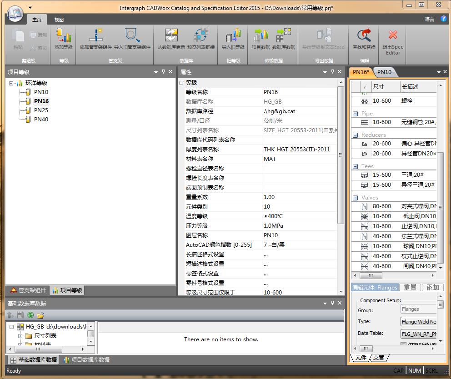Open the Type dropdown showing Flange Weld Ne
451x379 pixels.
[419, 321]
